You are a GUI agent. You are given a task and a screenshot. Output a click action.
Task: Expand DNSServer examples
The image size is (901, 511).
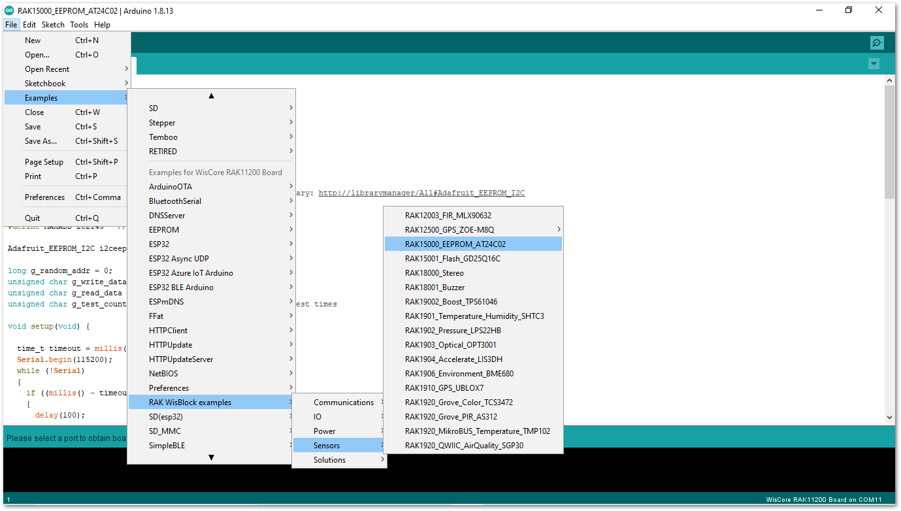click(x=212, y=216)
